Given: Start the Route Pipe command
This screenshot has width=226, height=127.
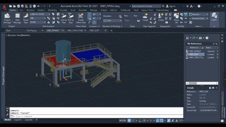Looking at the screenshot, I should (26, 18).
